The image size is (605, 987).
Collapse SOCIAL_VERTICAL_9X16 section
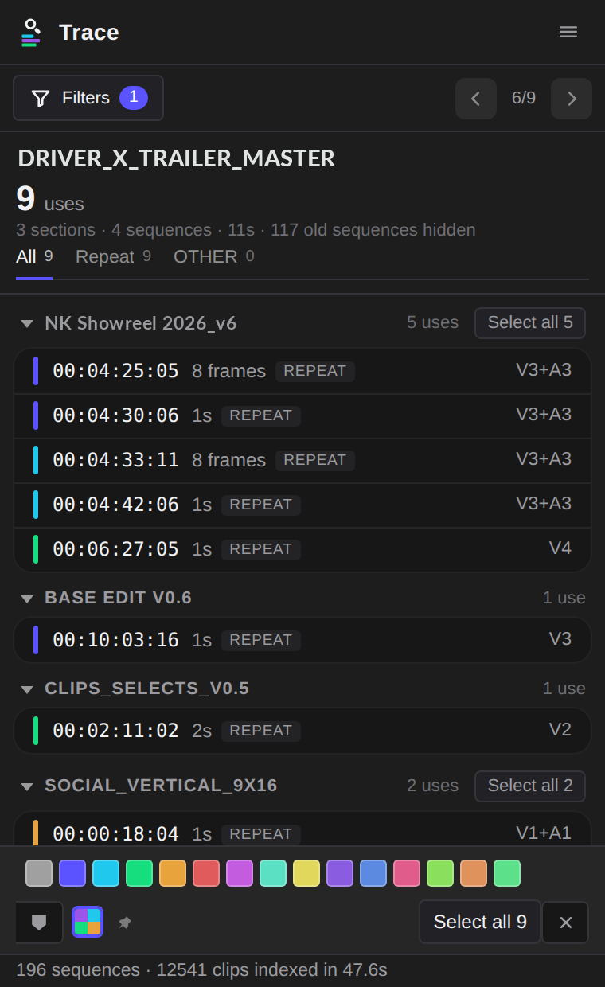tap(27, 786)
